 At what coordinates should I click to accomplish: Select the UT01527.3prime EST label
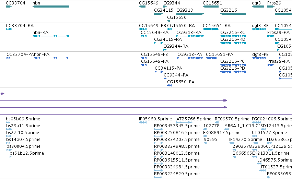pos(269,133)
